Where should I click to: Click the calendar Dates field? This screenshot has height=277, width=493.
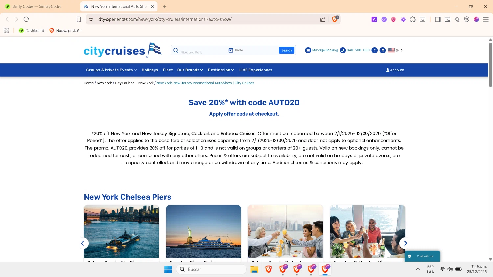coord(252,50)
